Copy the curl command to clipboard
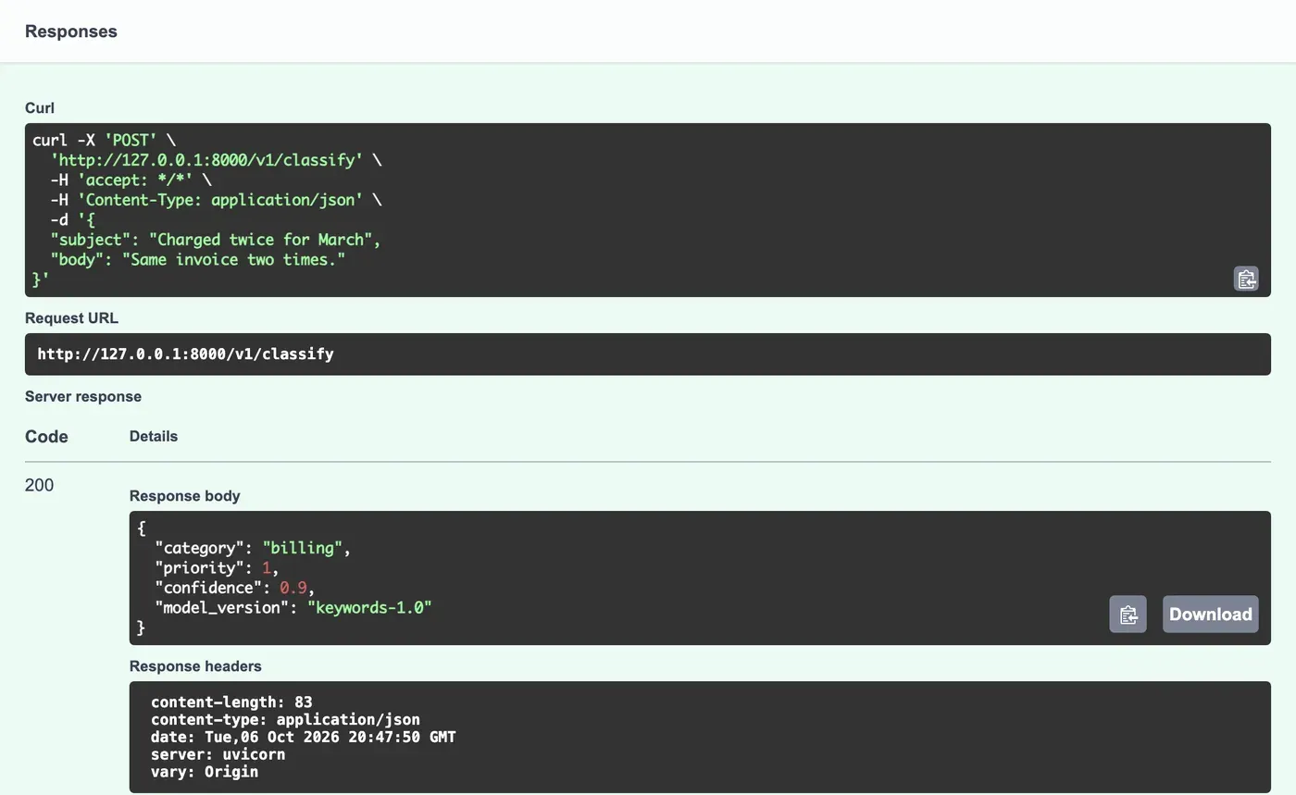Viewport: 1296px width, 795px height. coord(1246,279)
